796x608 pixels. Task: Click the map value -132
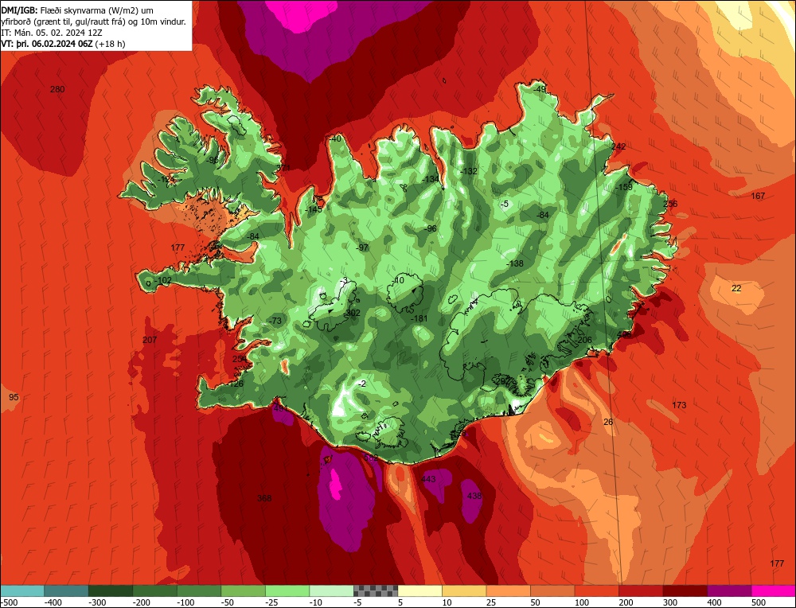(x=469, y=172)
